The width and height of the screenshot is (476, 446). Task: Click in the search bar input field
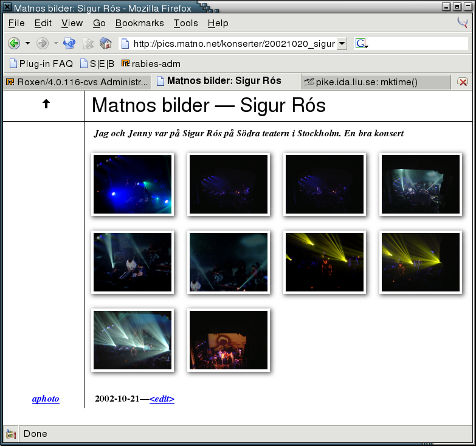click(x=418, y=44)
